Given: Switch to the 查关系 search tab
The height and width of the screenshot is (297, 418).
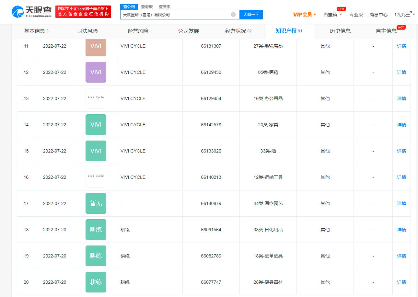Looking at the screenshot, I should pyautogui.click(x=165, y=6).
